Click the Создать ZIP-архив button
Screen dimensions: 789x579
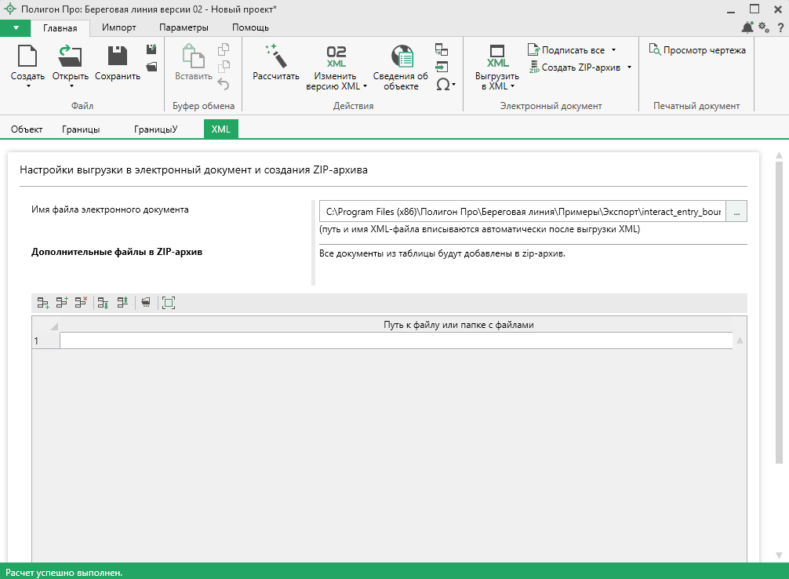pos(580,67)
